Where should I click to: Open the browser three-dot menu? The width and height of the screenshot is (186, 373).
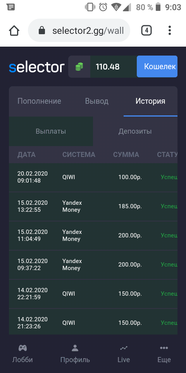[169, 30]
